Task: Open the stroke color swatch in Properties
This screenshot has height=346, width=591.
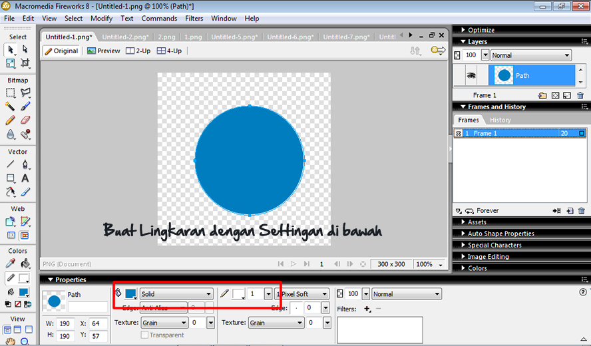Action: pos(238,294)
